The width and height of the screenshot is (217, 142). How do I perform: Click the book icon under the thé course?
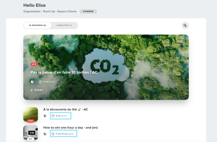coord(45,116)
